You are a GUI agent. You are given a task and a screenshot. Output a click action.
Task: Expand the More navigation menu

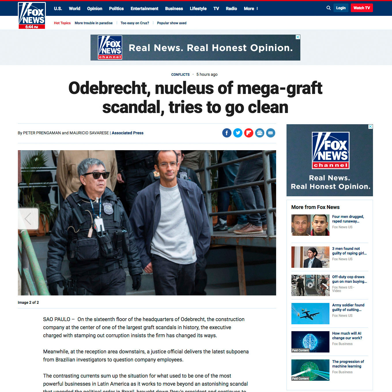click(251, 9)
